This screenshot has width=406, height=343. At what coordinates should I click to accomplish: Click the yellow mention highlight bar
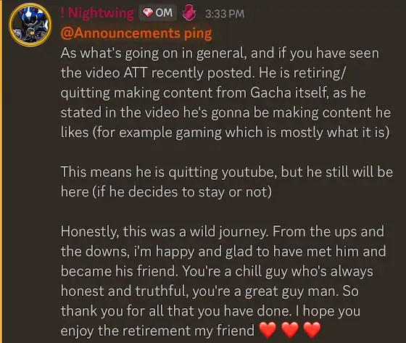coord(1,171)
